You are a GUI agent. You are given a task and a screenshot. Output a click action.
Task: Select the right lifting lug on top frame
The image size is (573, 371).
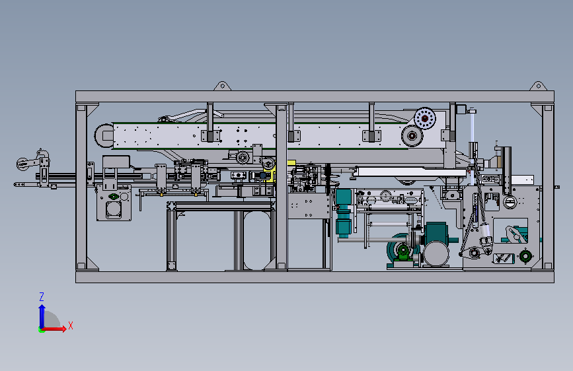click(x=538, y=86)
